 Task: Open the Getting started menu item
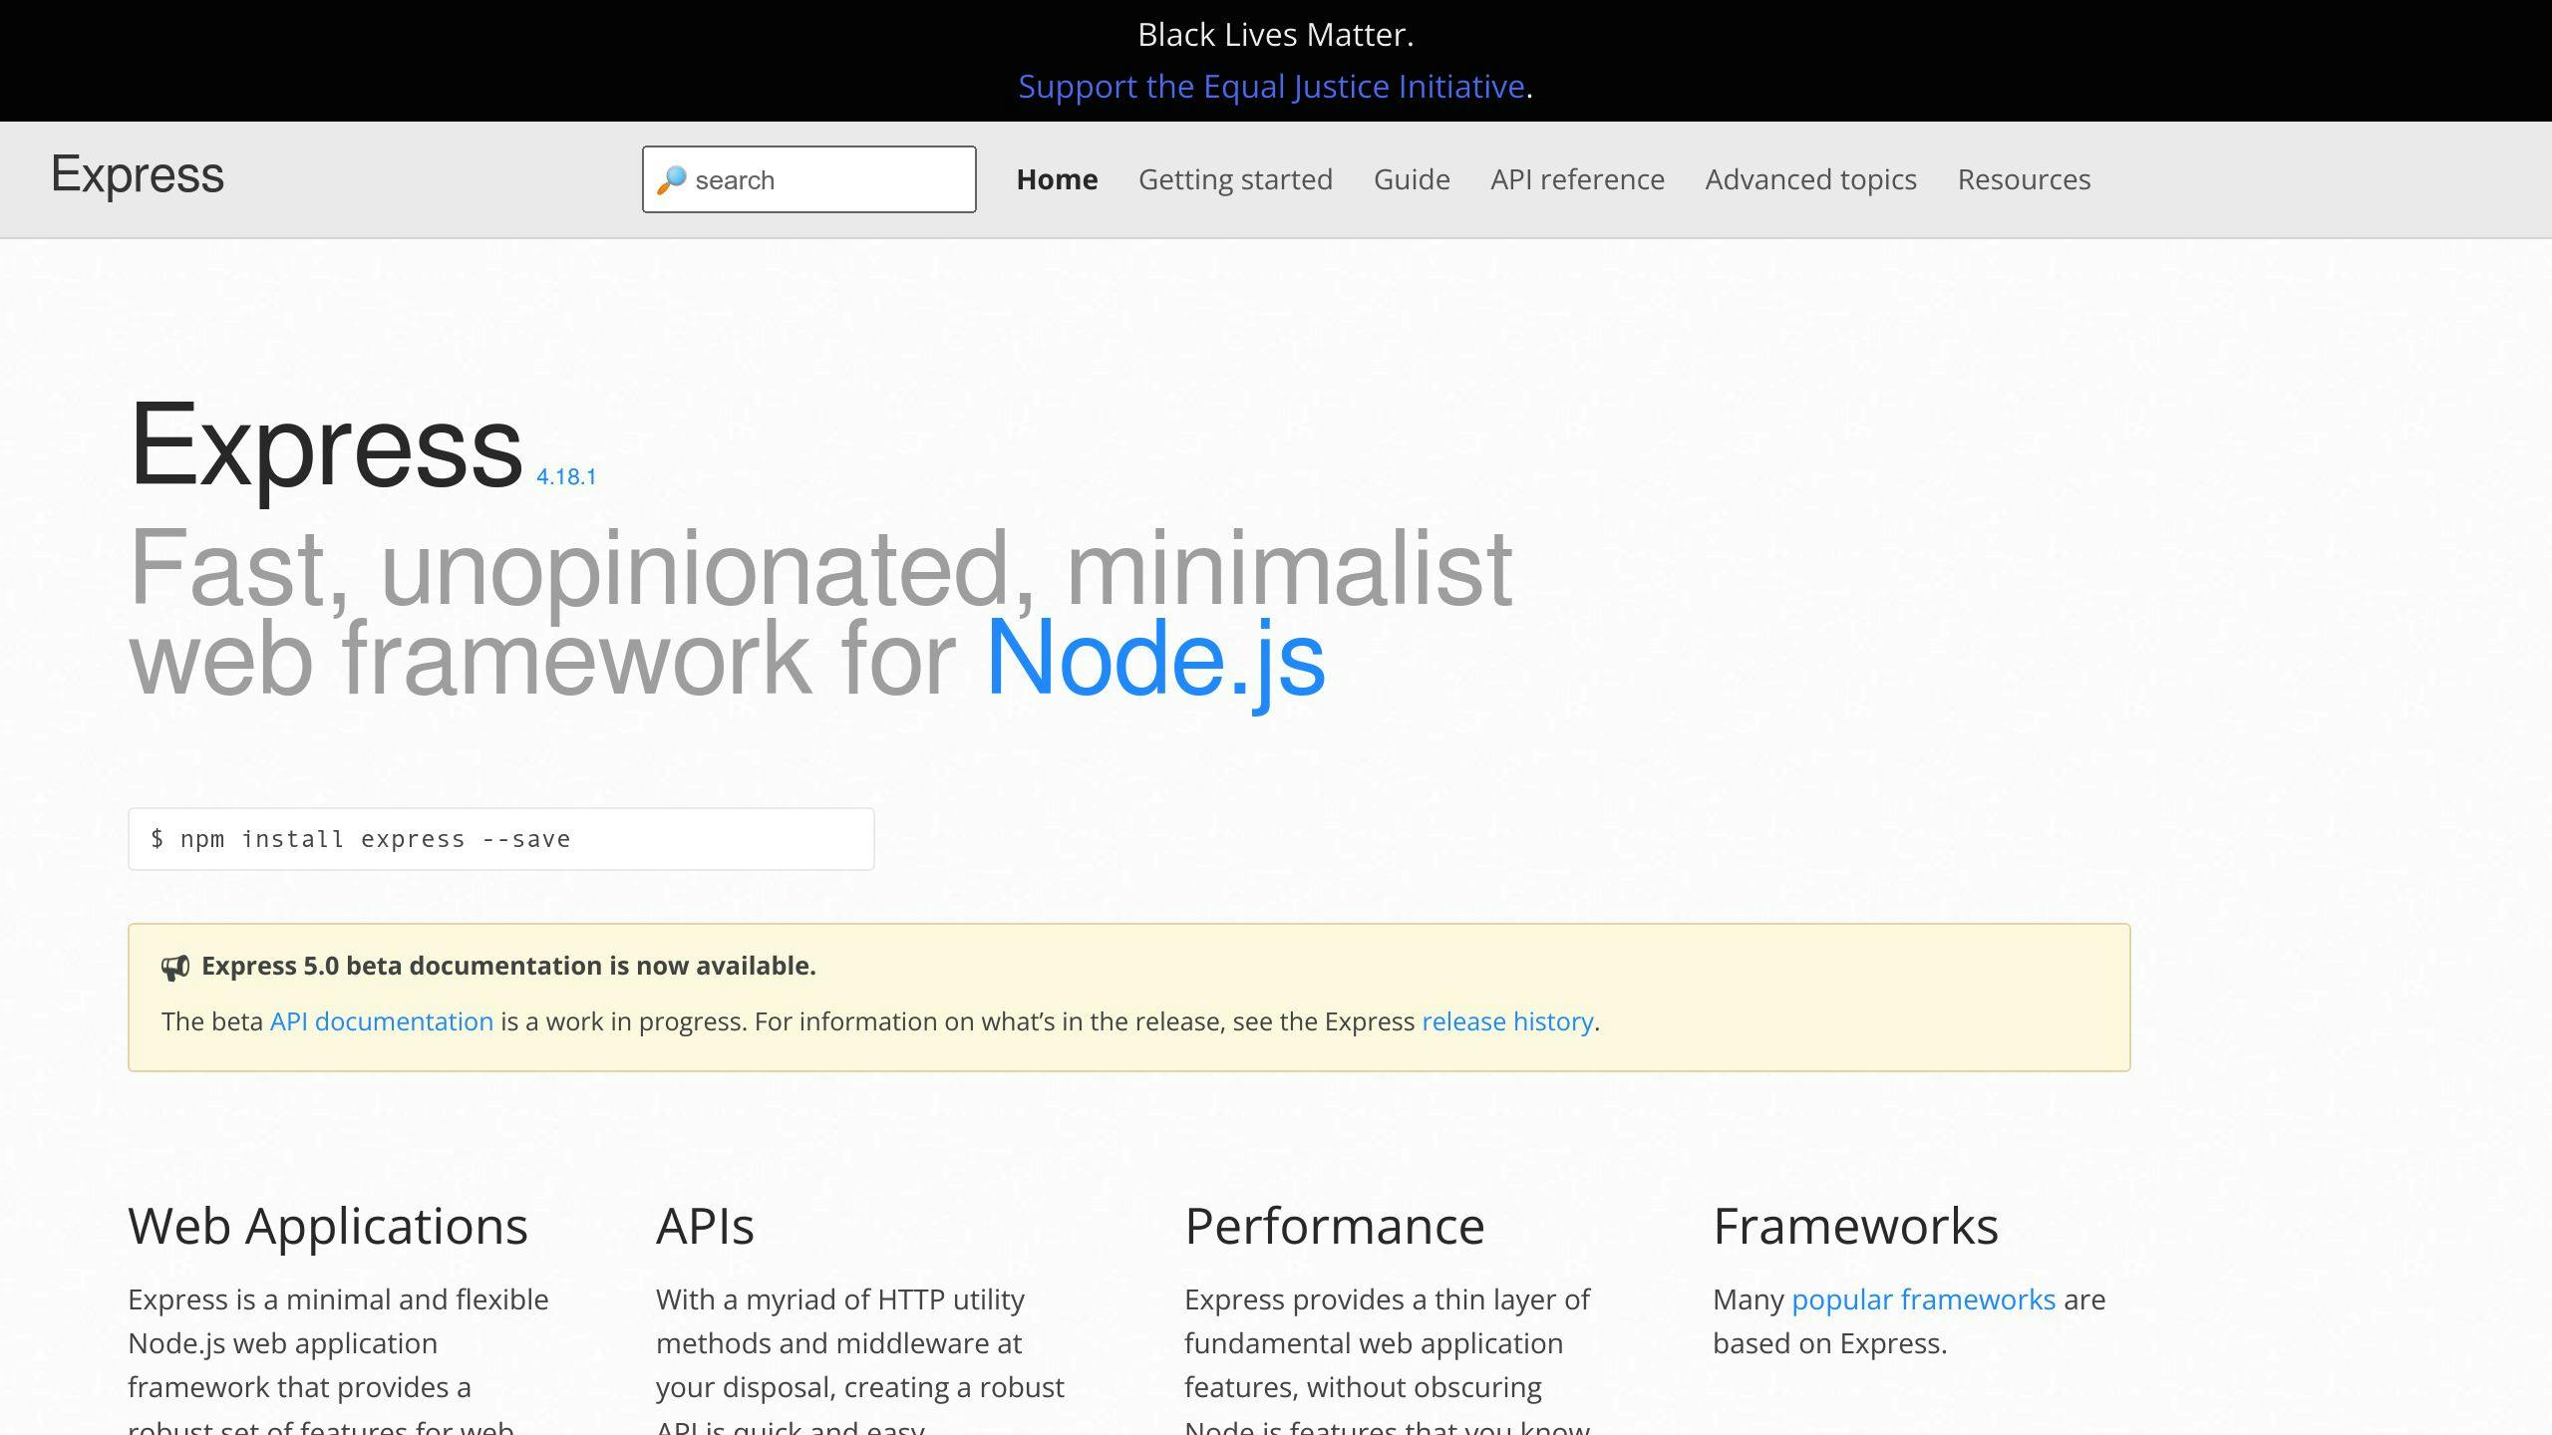point(1236,179)
